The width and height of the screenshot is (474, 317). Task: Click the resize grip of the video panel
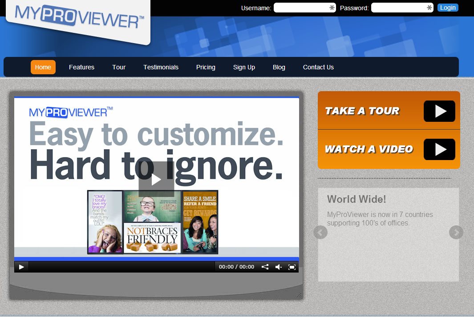pyautogui.click(x=299, y=296)
